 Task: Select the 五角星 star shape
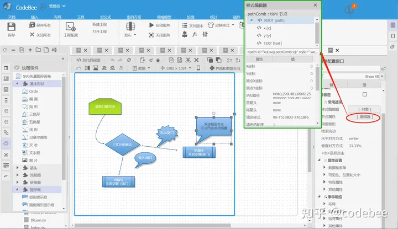point(34,122)
